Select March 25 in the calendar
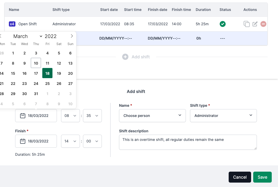 pos(48,84)
